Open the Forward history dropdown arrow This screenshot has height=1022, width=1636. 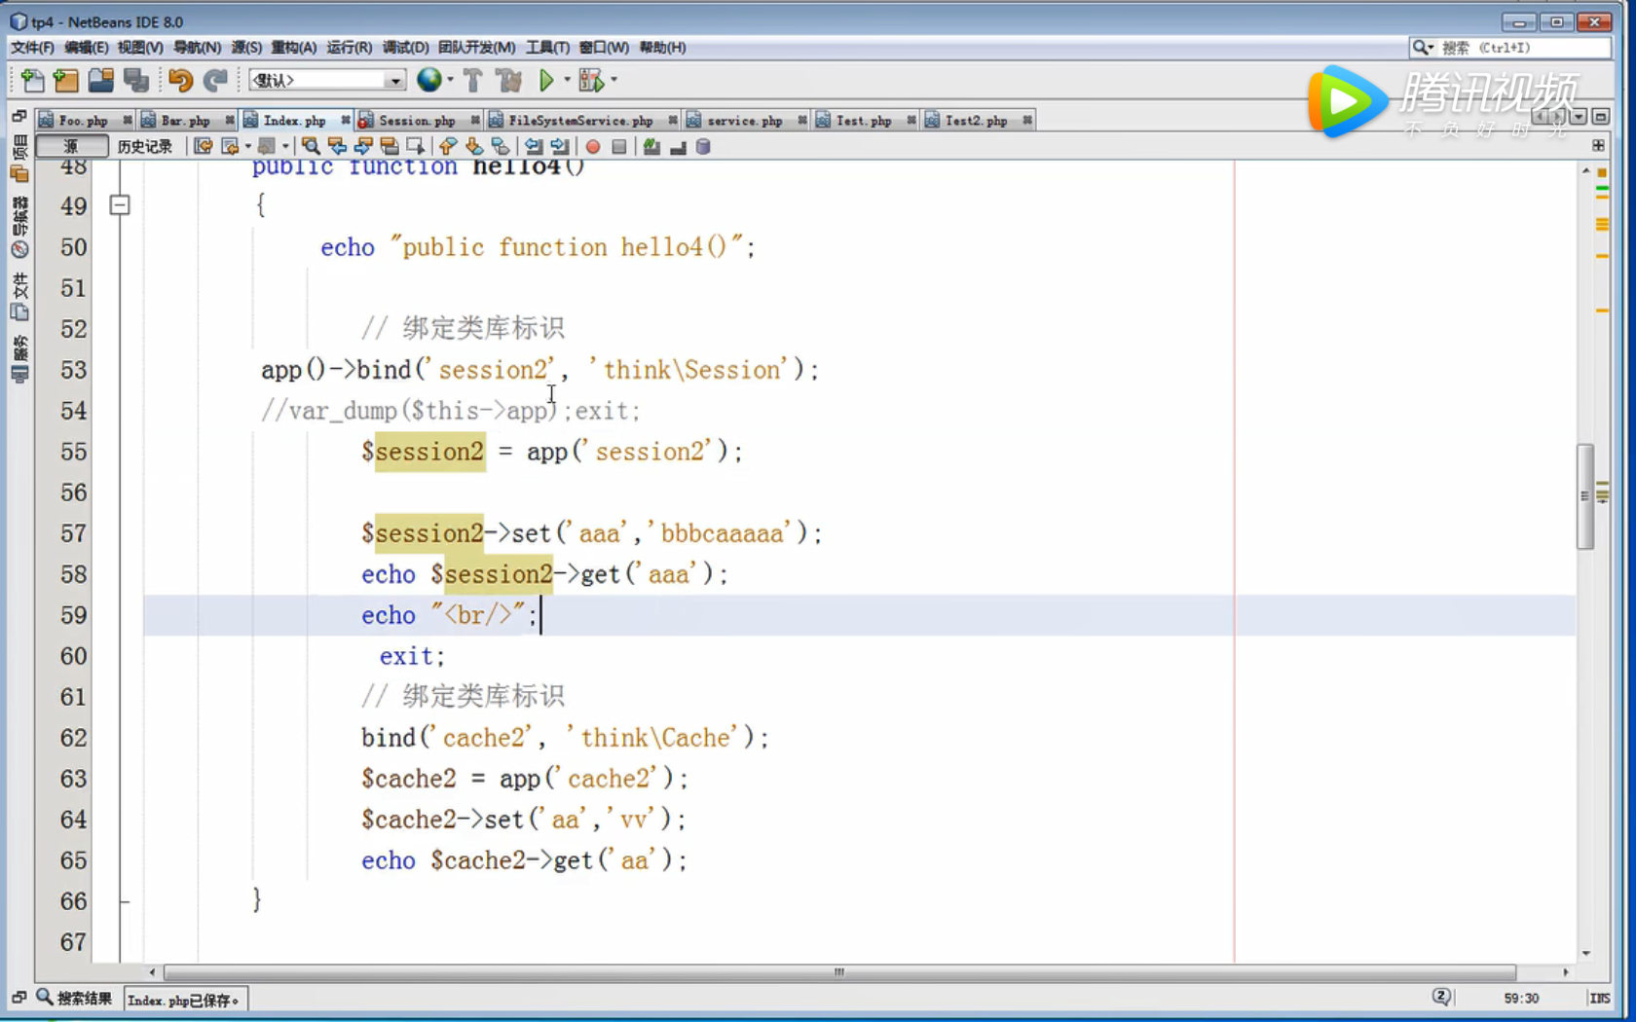click(x=285, y=147)
